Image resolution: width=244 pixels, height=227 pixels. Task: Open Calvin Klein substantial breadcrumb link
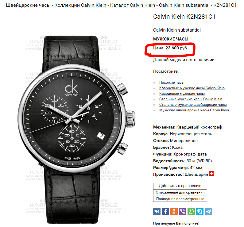184,5
